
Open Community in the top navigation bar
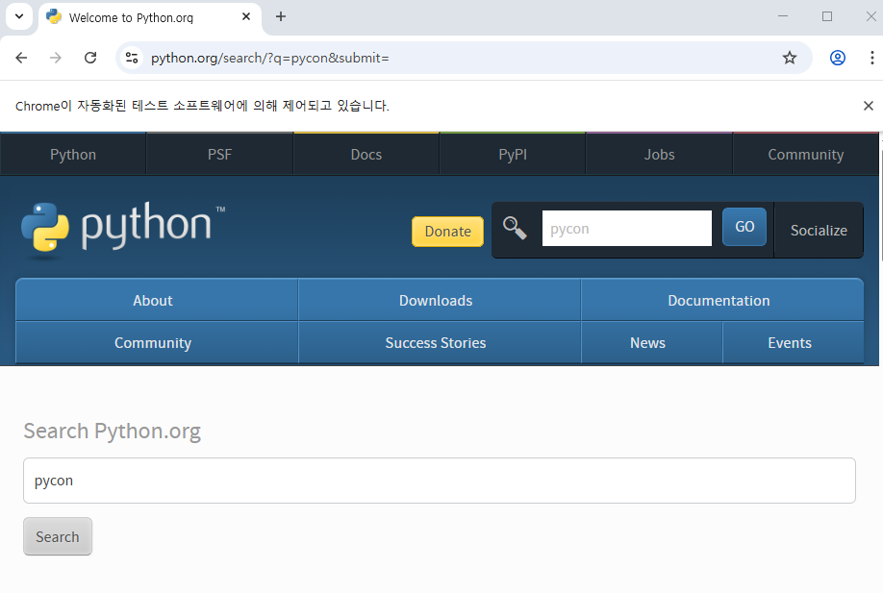pyautogui.click(x=806, y=155)
